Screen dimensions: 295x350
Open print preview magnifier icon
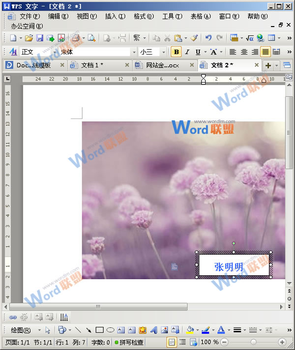(x=91, y=38)
